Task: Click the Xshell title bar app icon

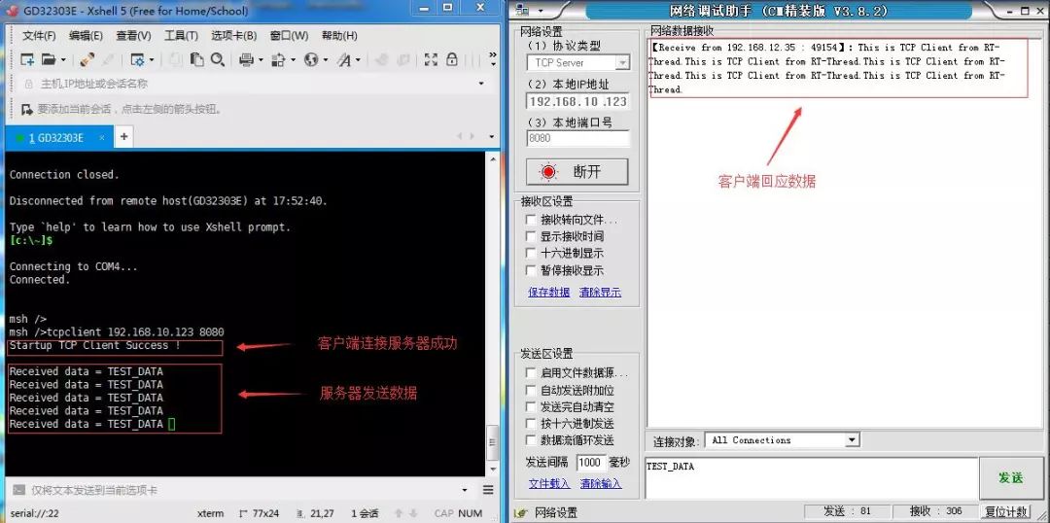Action: coord(12,11)
